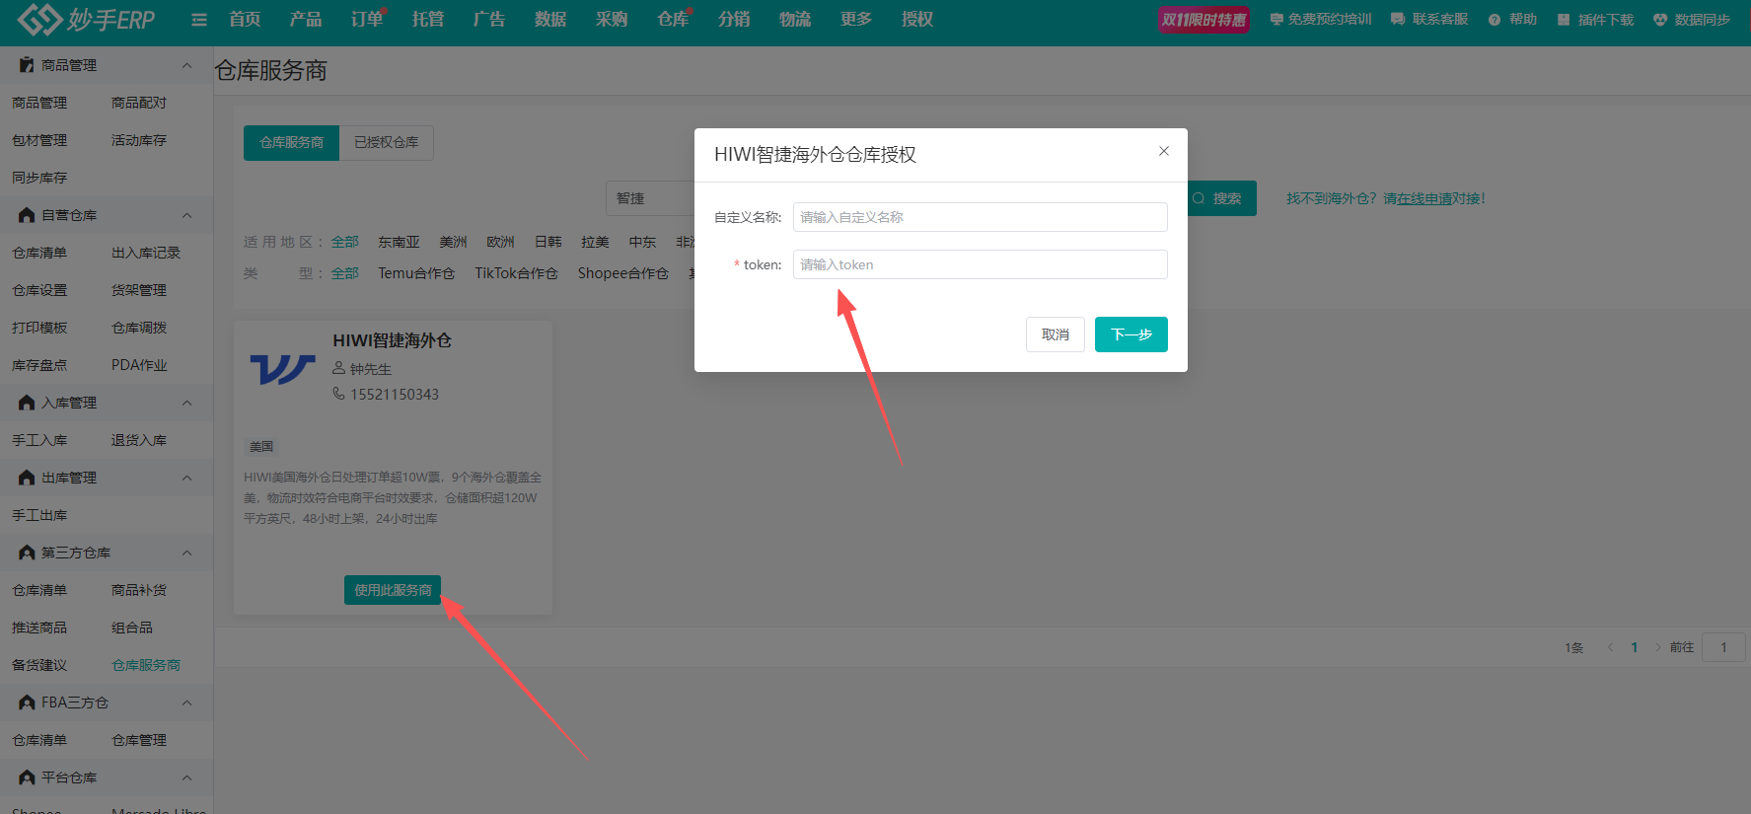Select the 仓库服务商 tab
The image size is (1751, 814).
(291, 142)
